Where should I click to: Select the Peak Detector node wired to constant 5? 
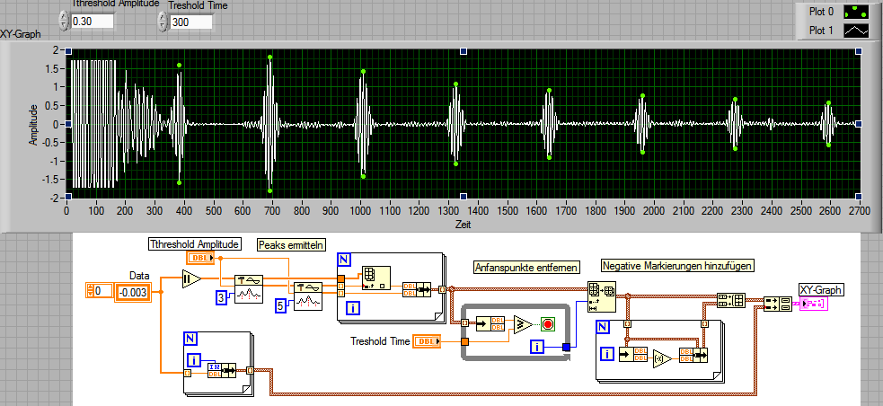tap(307, 295)
